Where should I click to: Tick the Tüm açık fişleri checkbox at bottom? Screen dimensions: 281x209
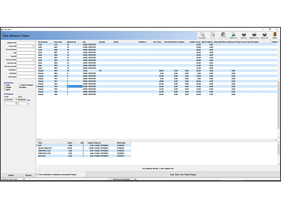tap(37, 174)
